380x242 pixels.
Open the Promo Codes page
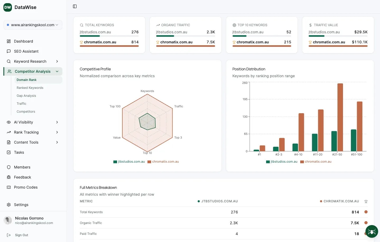pos(25,187)
